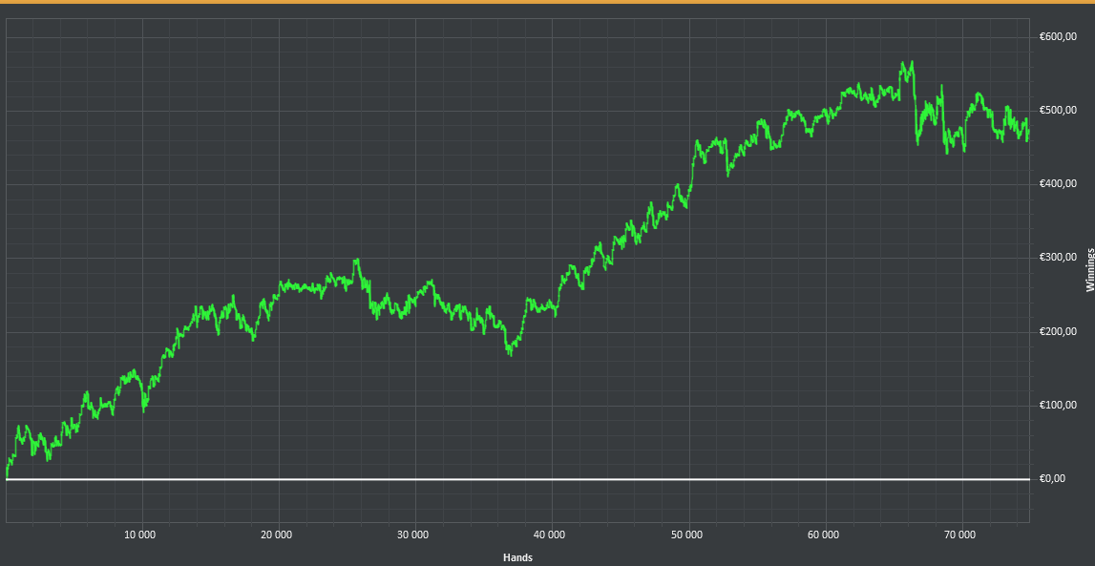
Task: Click the €200,00 axis label
Action: coord(1057,331)
